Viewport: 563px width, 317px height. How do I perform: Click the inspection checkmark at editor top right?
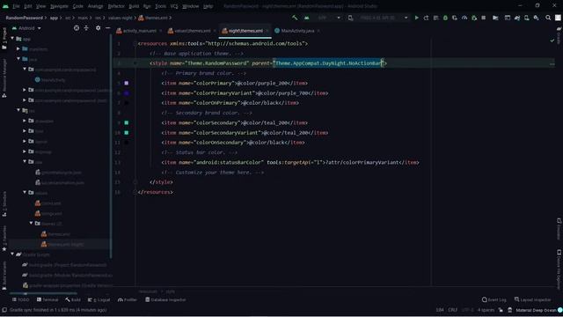(x=552, y=41)
